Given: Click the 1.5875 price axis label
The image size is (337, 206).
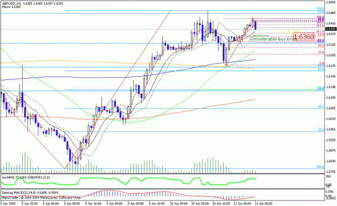Looking at the screenshot, I should point(331,151).
